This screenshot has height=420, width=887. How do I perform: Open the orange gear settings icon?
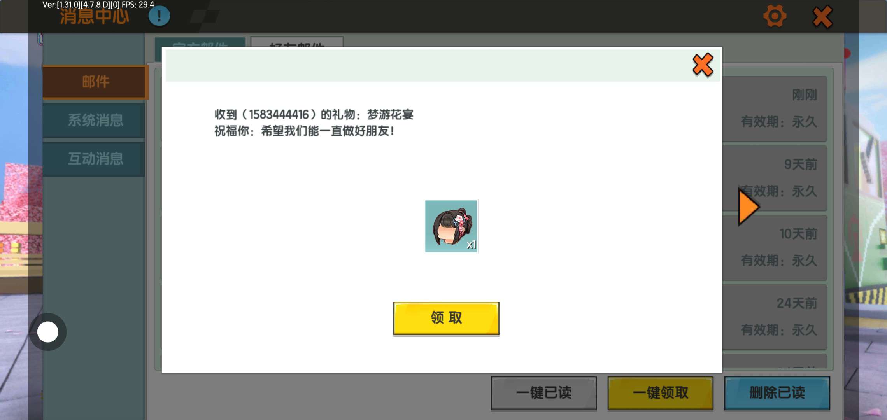775,16
